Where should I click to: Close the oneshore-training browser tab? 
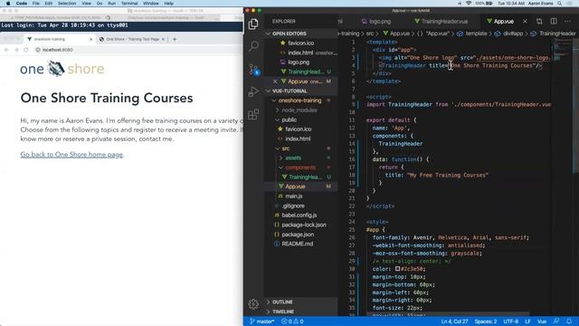[x=90, y=39]
